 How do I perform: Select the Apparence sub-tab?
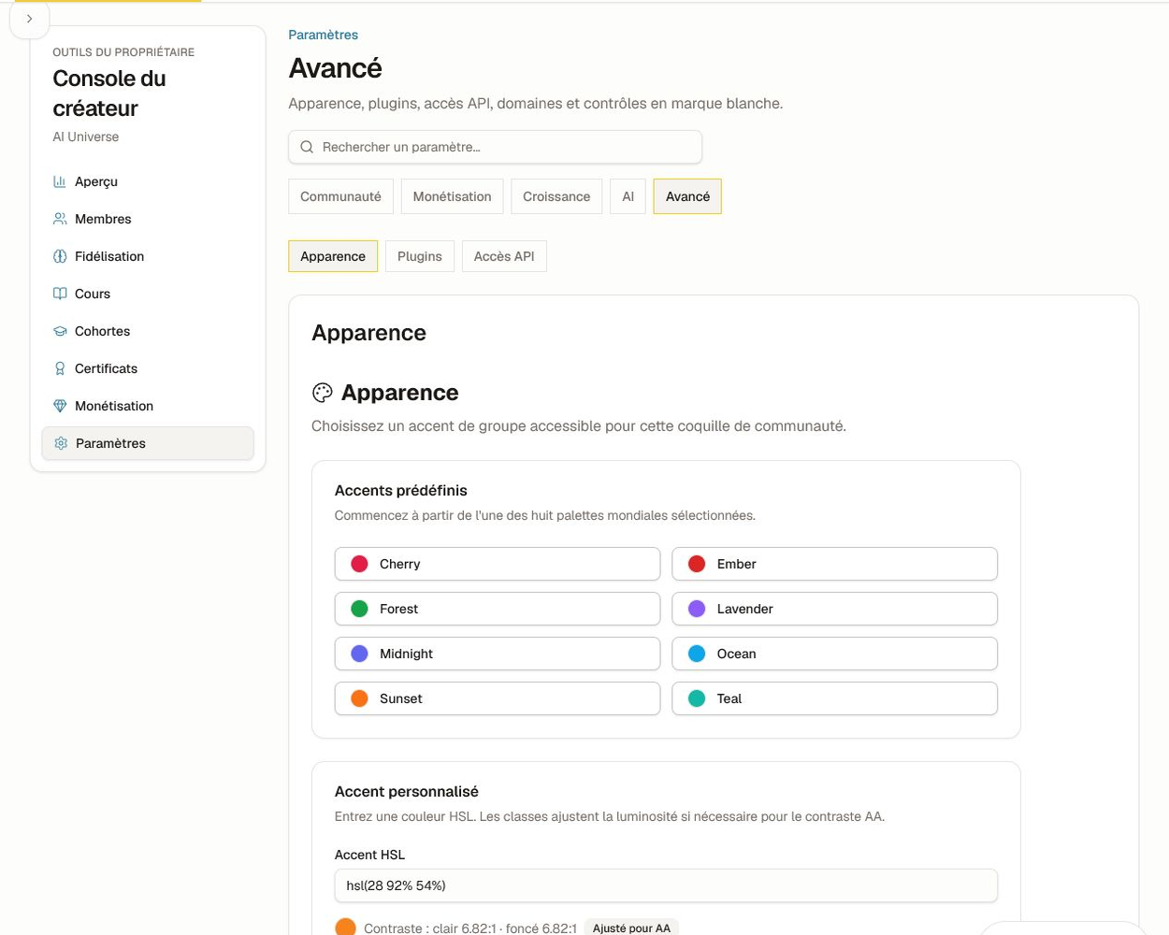point(333,256)
